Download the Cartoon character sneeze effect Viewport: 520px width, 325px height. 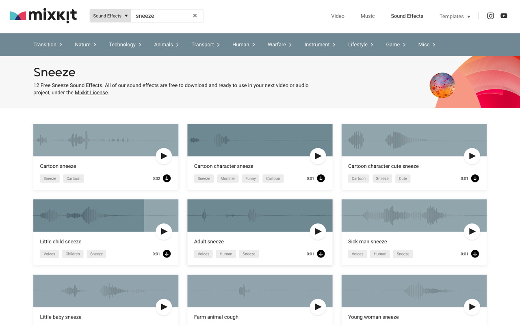coord(321,178)
